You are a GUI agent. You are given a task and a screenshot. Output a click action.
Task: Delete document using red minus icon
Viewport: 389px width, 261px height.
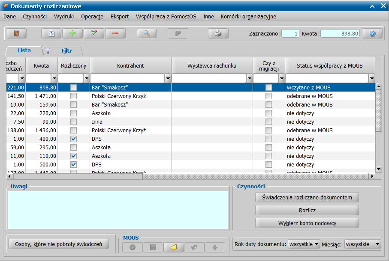click(115, 33)
